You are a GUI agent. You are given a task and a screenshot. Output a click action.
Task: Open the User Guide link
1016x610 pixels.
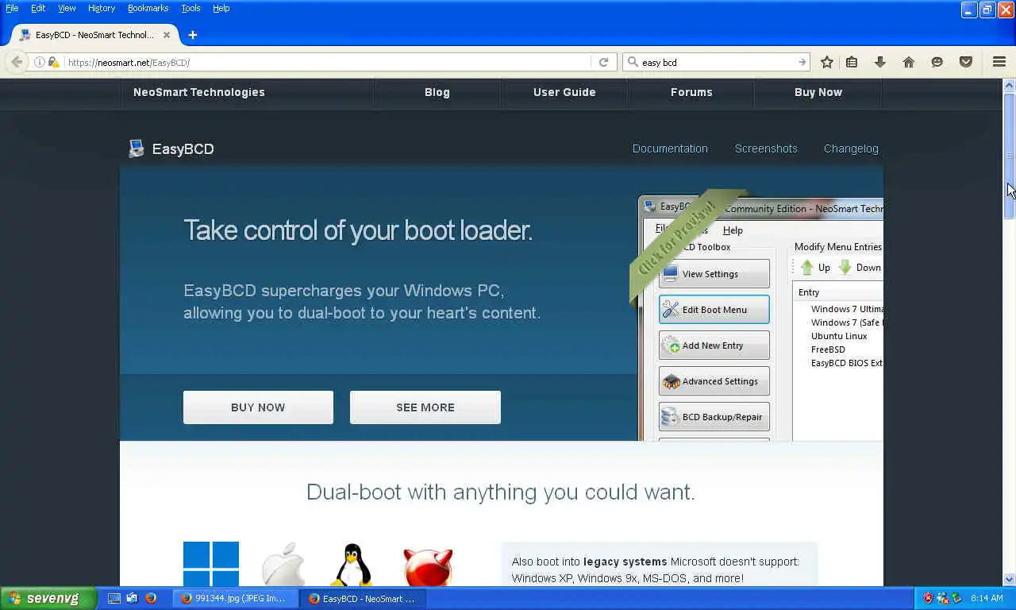564,92
